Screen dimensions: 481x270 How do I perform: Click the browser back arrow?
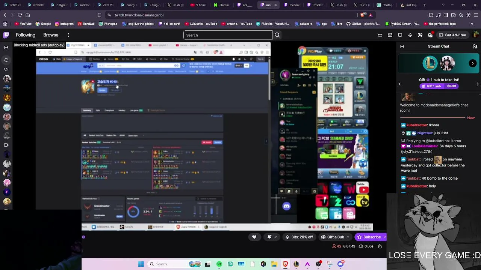[5, 15]
